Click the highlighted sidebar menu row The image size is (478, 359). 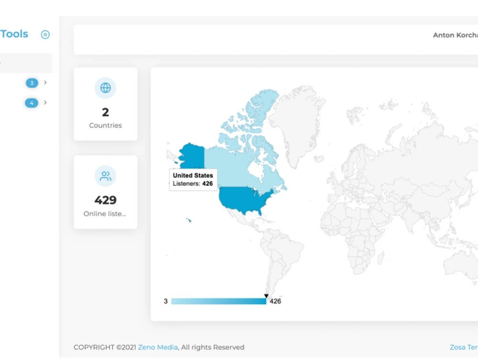point(26,63)
